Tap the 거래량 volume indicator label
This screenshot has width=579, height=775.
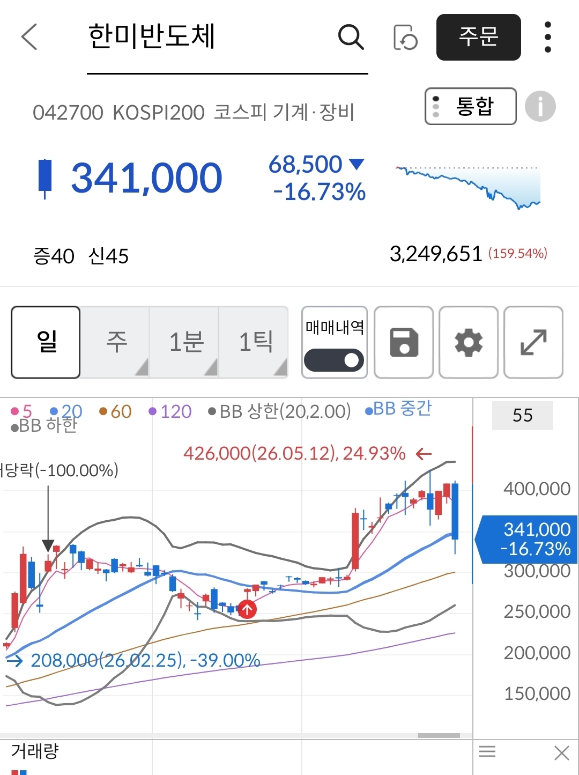coord(35,751)
